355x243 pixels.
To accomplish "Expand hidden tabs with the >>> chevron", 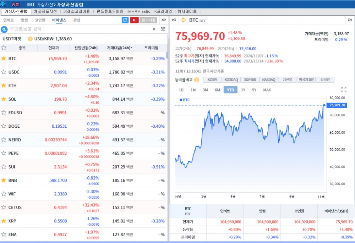I will 164,20.
